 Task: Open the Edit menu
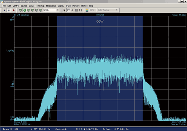pyautogui.click(x=9, y=6)
